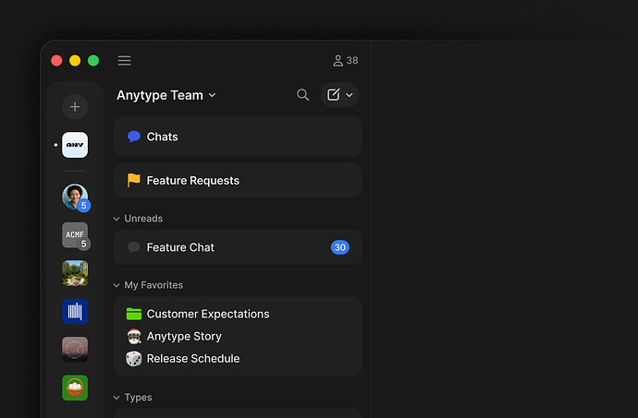The width and height of the screenshot is (638, 418).
Task: Click the Anytype Team title text
Action: 160,95
